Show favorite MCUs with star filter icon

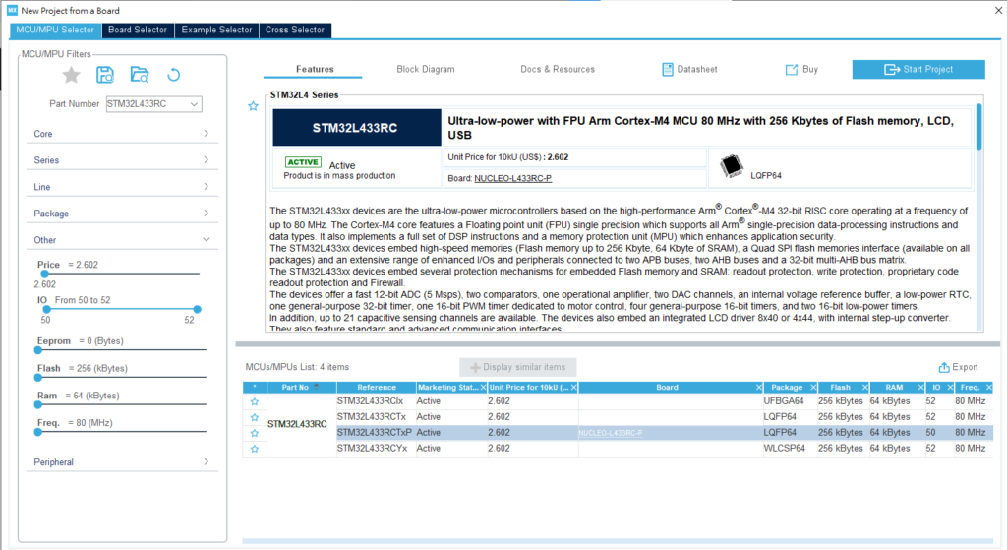71,75
